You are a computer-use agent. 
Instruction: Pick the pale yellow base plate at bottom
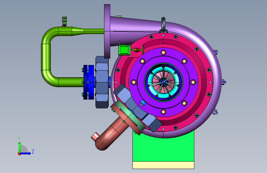(163, 165)
